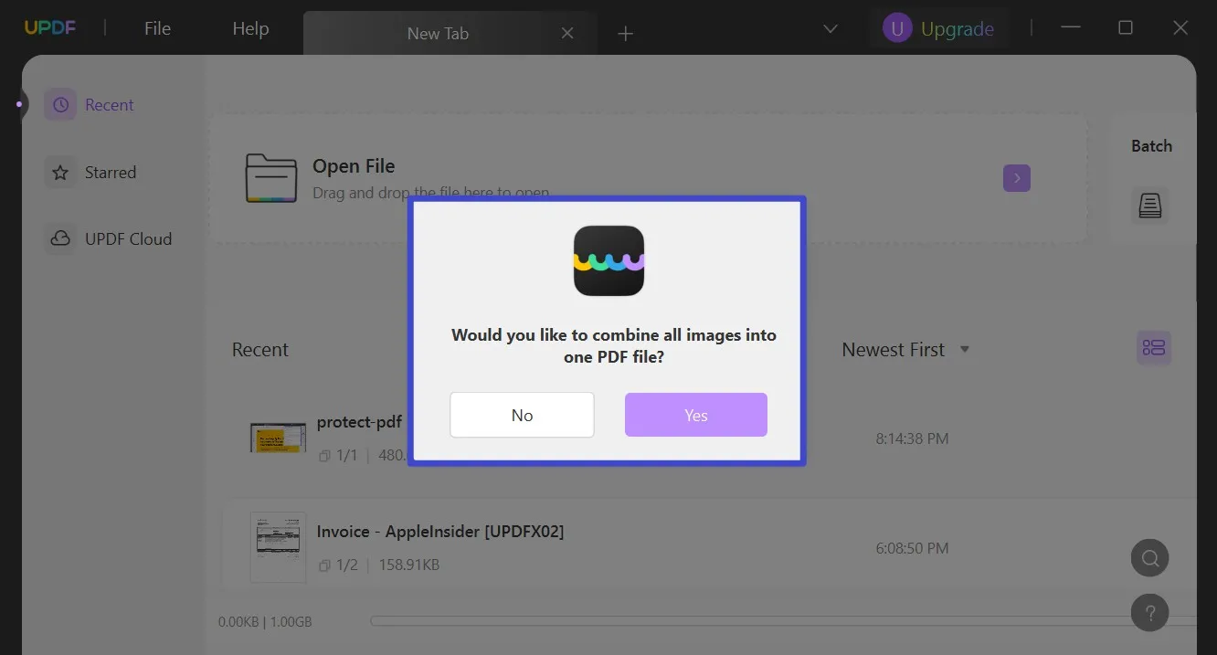Add a new tab with plus icon
The image size is (1217, 655).
pyautogui.click(x=625, y=34)
